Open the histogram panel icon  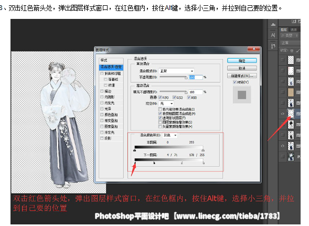[x=273, y=25]
